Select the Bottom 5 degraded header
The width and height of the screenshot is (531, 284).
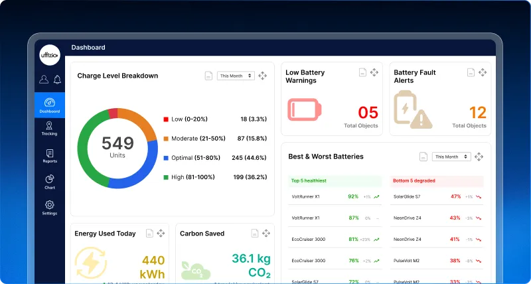437,180
